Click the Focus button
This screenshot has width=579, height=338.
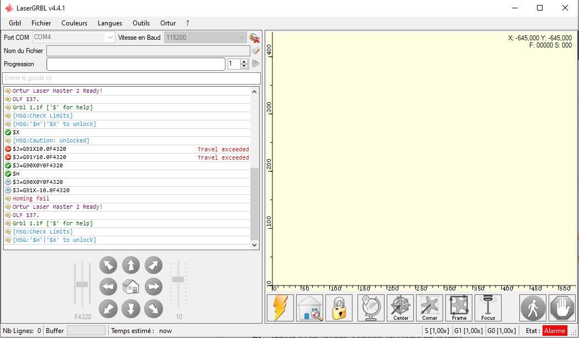pos(488,308)
